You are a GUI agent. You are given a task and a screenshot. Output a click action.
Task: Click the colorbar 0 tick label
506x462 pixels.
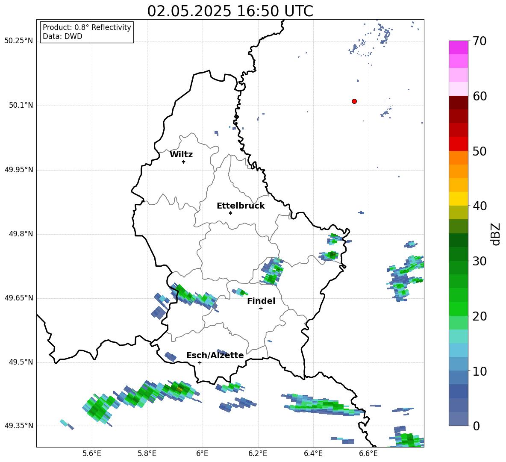[476, 426]
